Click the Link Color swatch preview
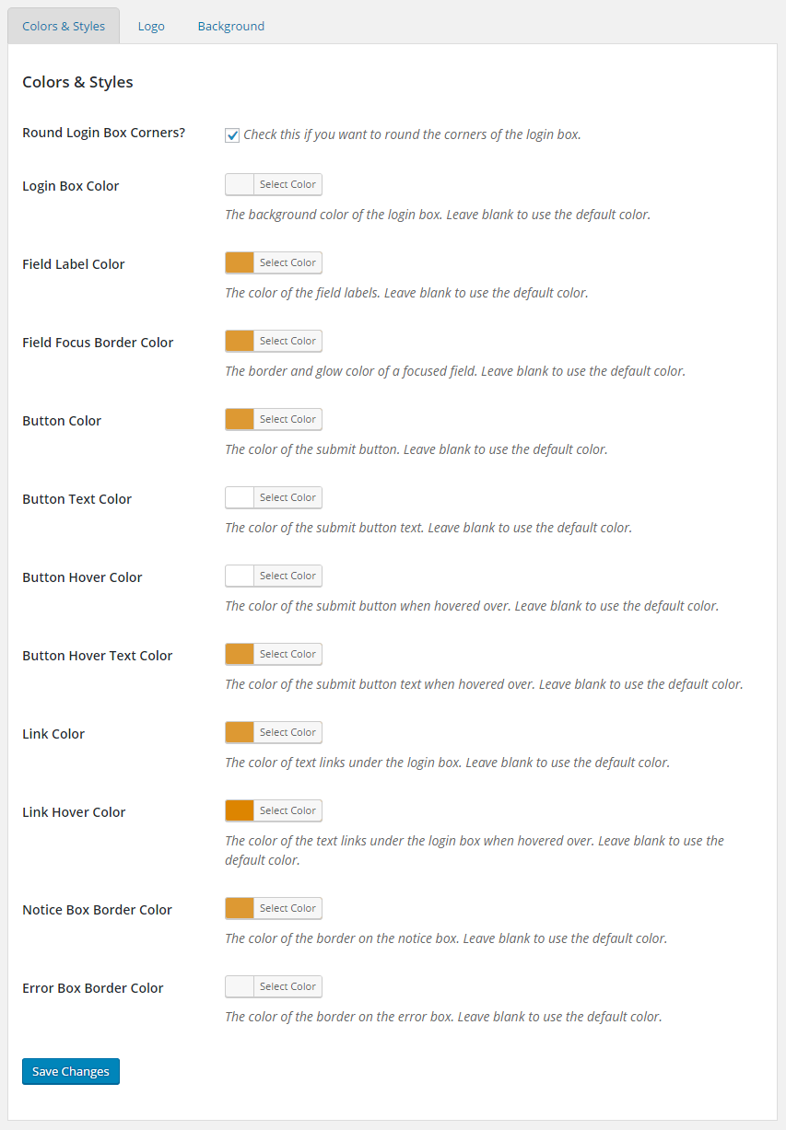Screen dimensions: 786x1130 coord(239,732)
